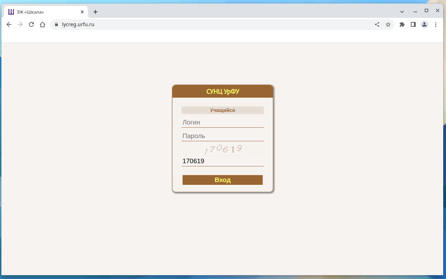The width and height of the screenshot is (446, 279).
Task: Click the browser back arrow icon
Action: click(9, 24)
